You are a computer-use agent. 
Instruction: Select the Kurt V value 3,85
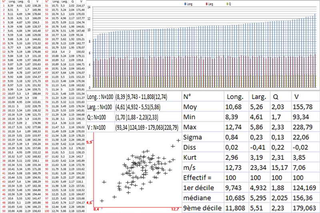(x=299, y=157)
